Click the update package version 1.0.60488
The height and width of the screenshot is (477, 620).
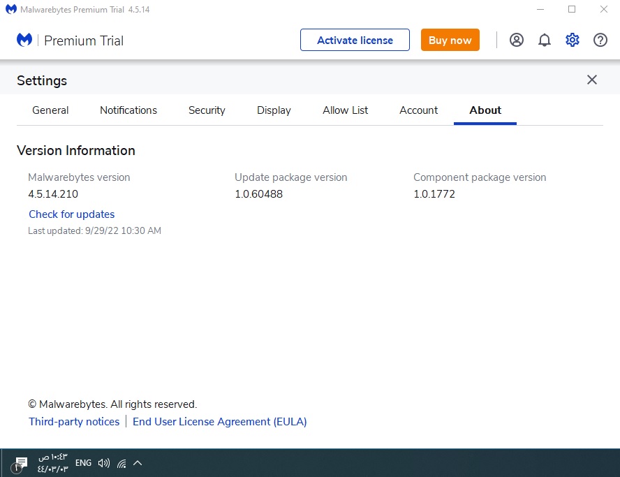pyautogui.click(x=258, y=194)
